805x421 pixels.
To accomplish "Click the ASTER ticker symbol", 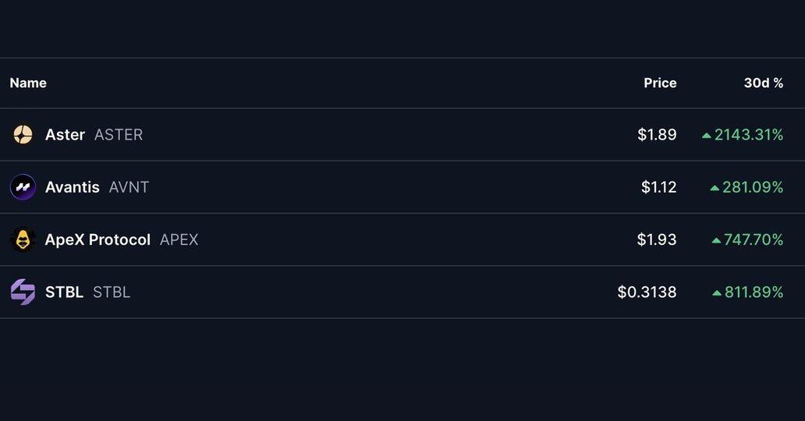I will pos(119,135).
